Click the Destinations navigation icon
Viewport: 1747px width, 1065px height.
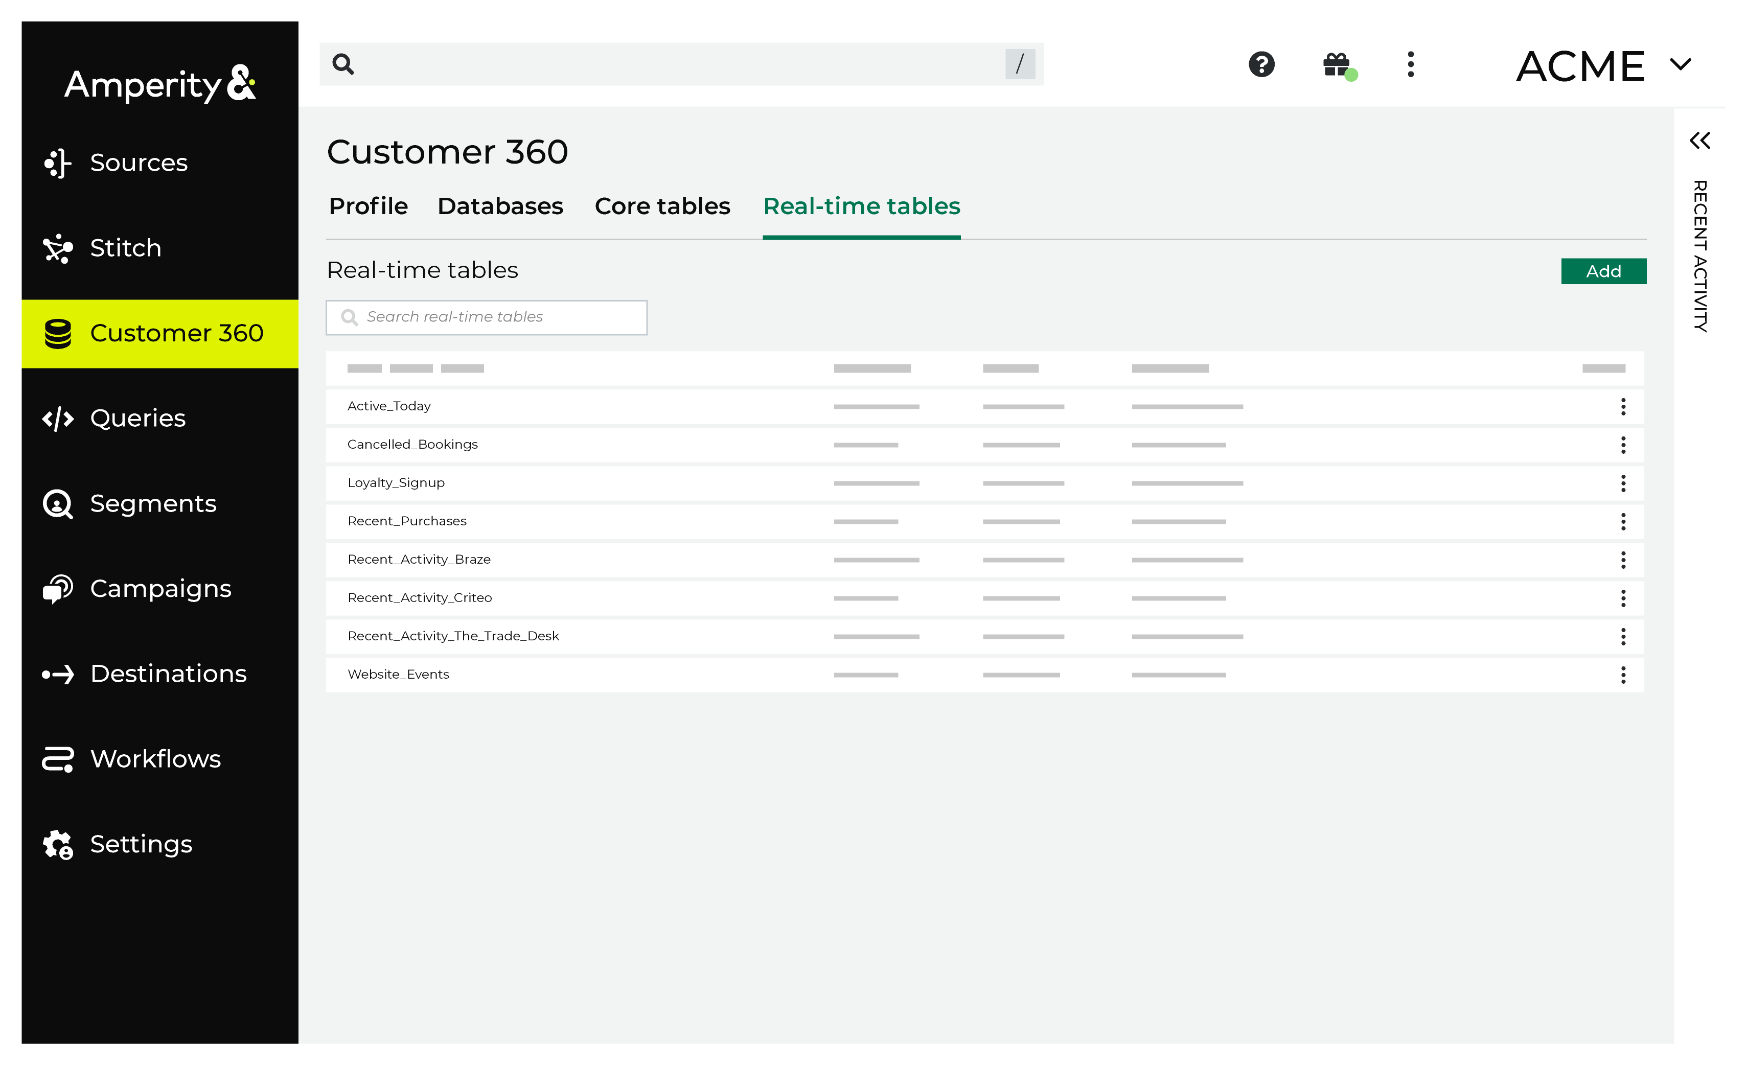56,674
